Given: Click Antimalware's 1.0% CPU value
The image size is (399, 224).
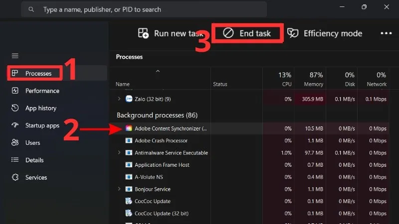Looking at the screenshot, I should coord(286,153).
